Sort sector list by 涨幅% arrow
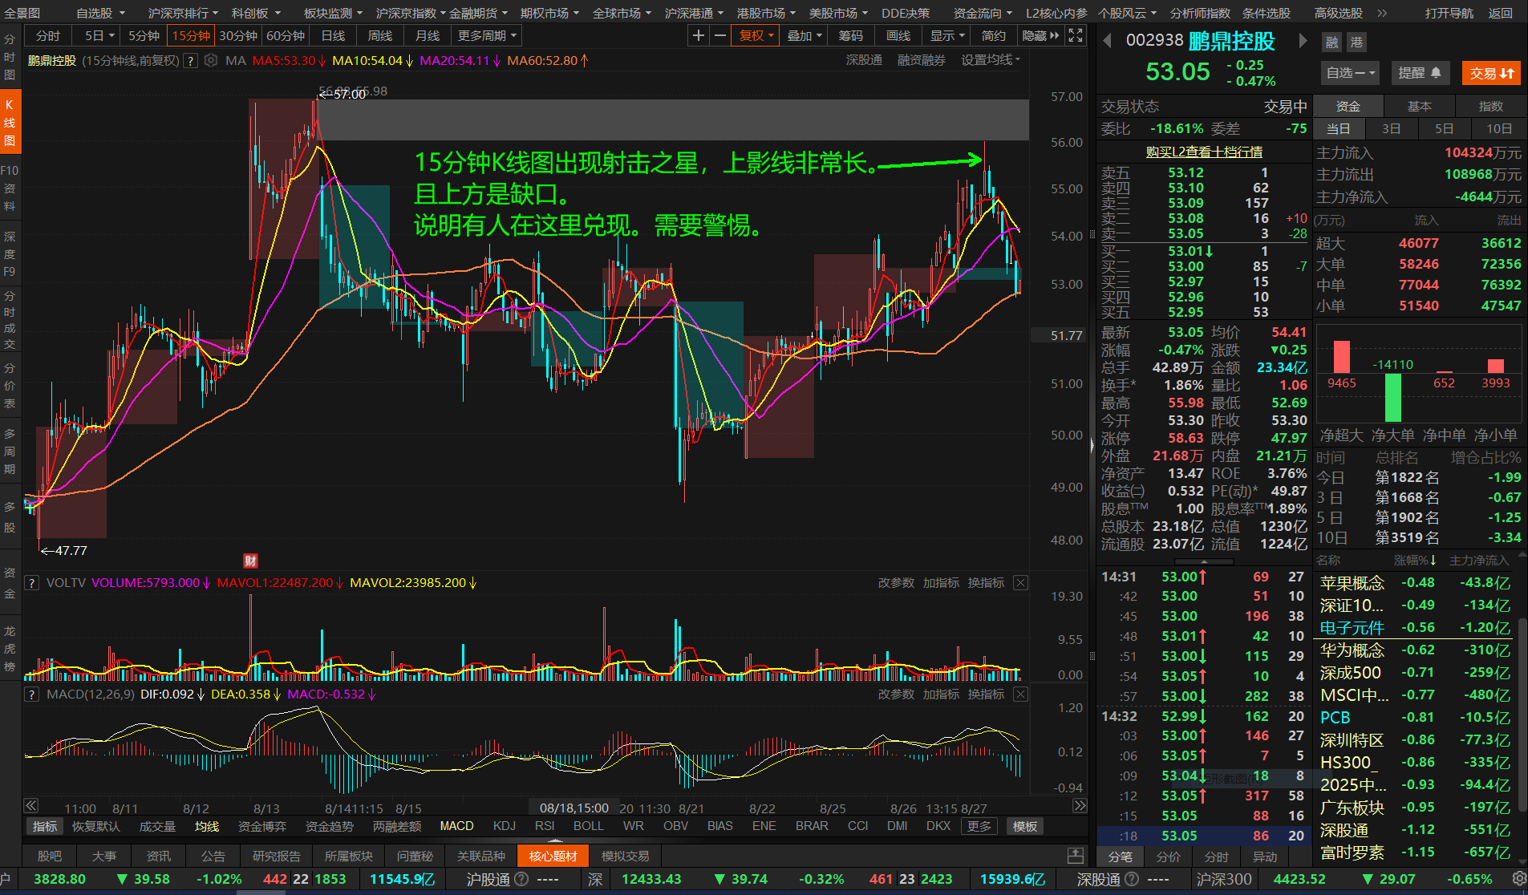 tap(1415, 560)
